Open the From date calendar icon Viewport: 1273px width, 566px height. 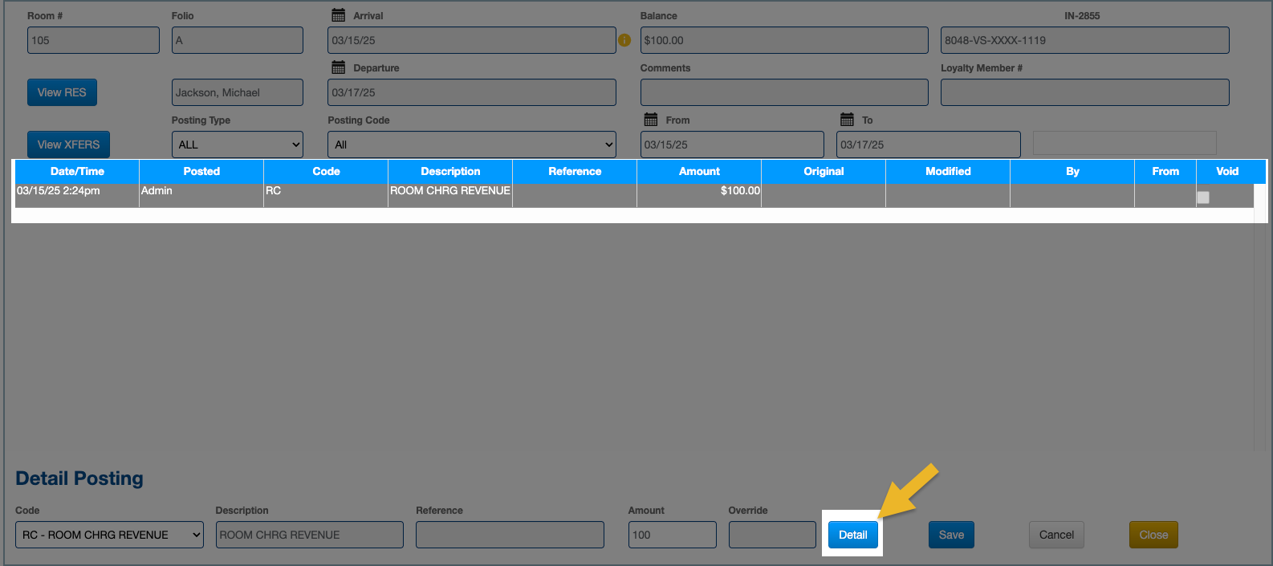coord(651,120)
